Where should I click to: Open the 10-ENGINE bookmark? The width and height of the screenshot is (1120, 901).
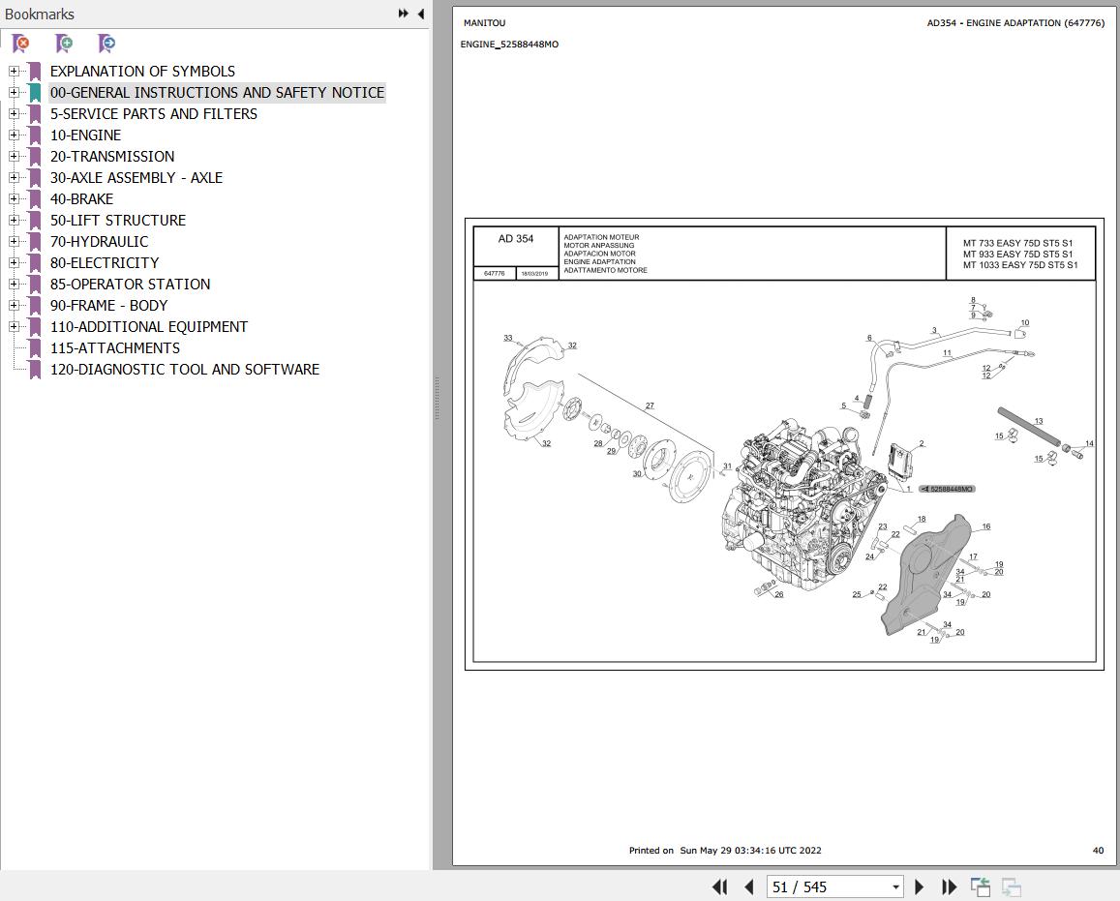85,135
